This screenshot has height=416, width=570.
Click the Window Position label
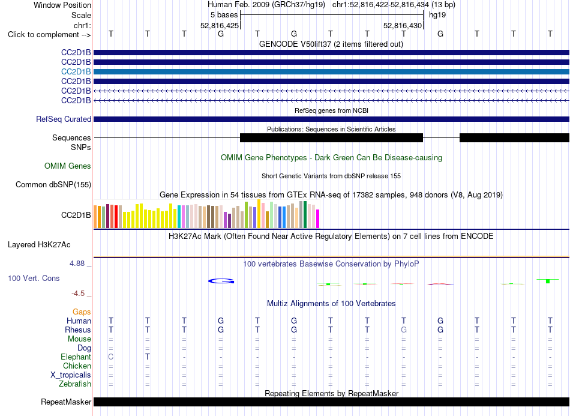(x=62, y=5)
